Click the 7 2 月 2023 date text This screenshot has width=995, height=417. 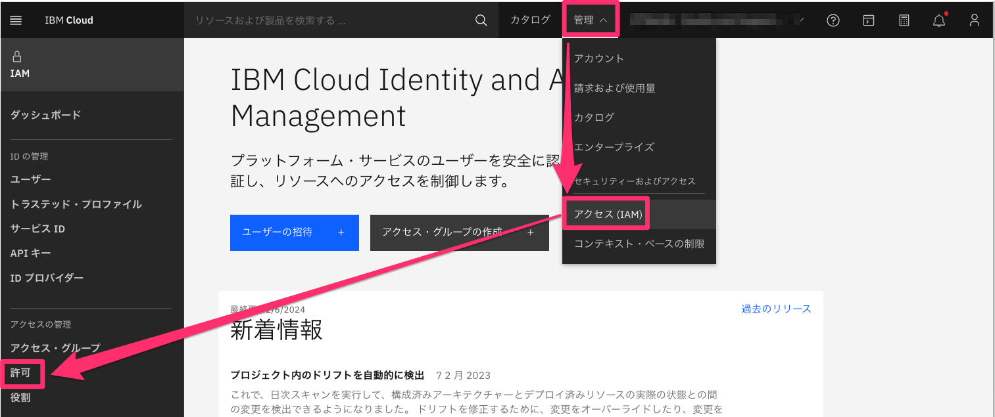tap(463, 376)
